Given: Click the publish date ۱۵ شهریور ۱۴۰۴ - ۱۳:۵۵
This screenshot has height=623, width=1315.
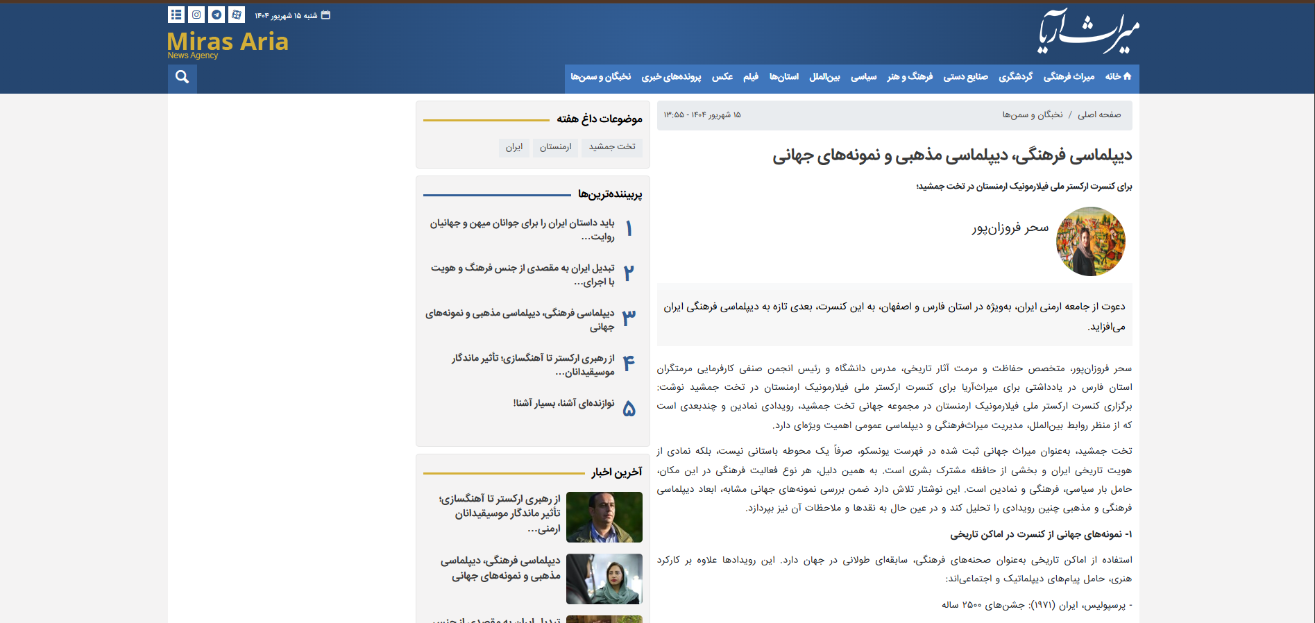Looking at the screenshot, I should [702, 114].
